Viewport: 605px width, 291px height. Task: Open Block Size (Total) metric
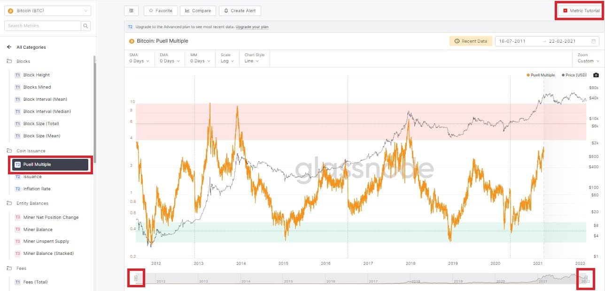click(41, 124)
